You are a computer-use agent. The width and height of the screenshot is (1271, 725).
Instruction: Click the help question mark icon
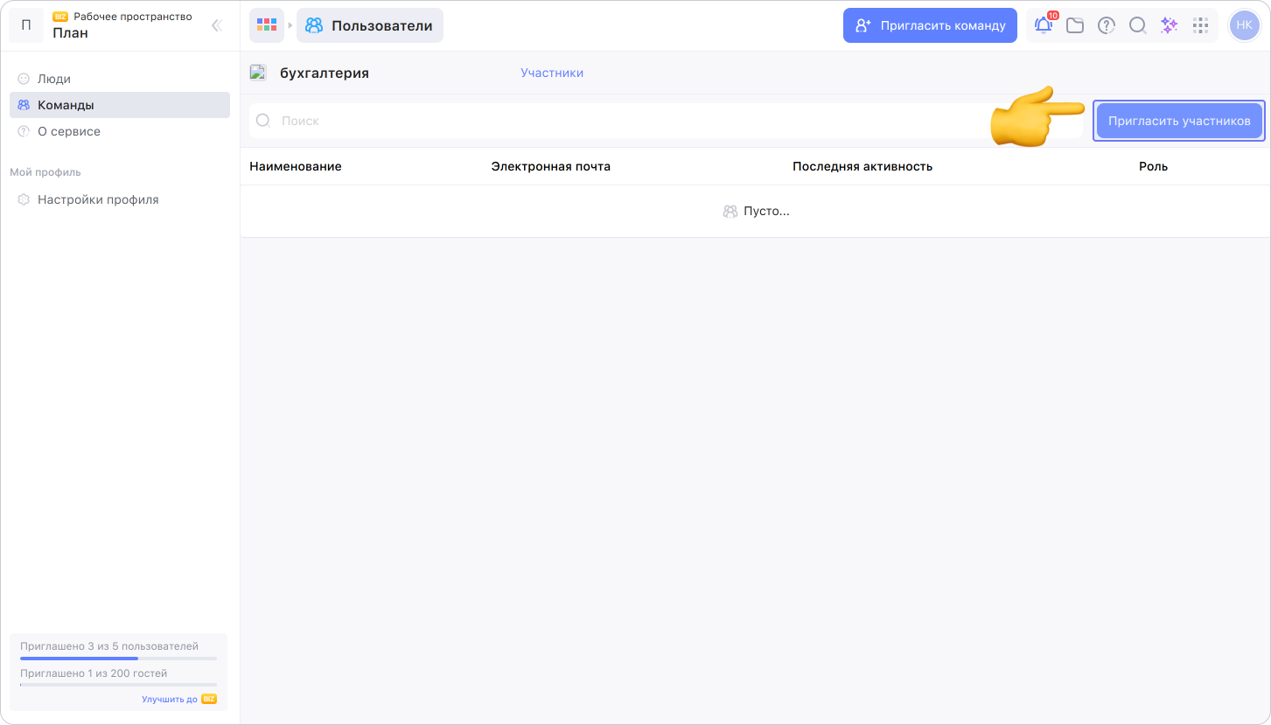[x=1107, y=25]
